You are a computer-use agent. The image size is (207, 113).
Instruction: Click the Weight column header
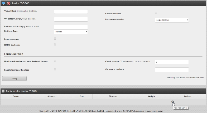click(151, 96)
